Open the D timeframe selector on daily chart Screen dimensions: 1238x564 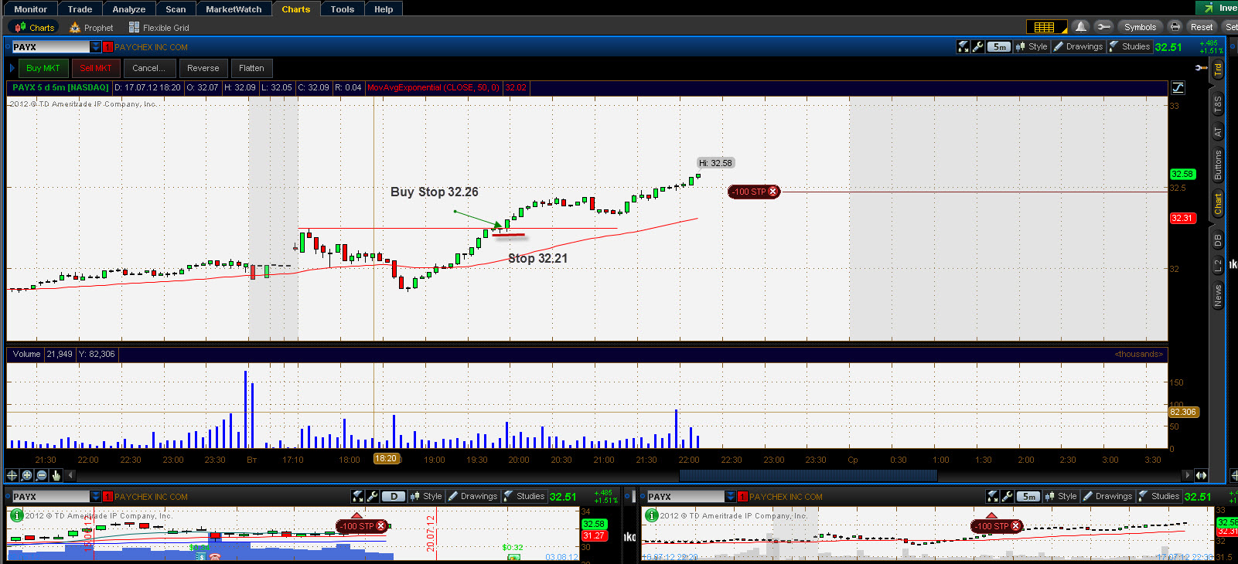(394, 497)
